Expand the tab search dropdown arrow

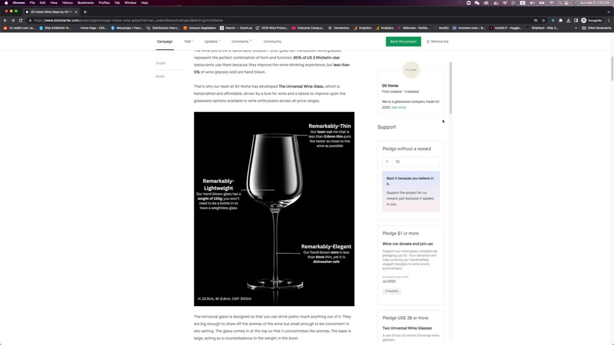coord(609,11)
